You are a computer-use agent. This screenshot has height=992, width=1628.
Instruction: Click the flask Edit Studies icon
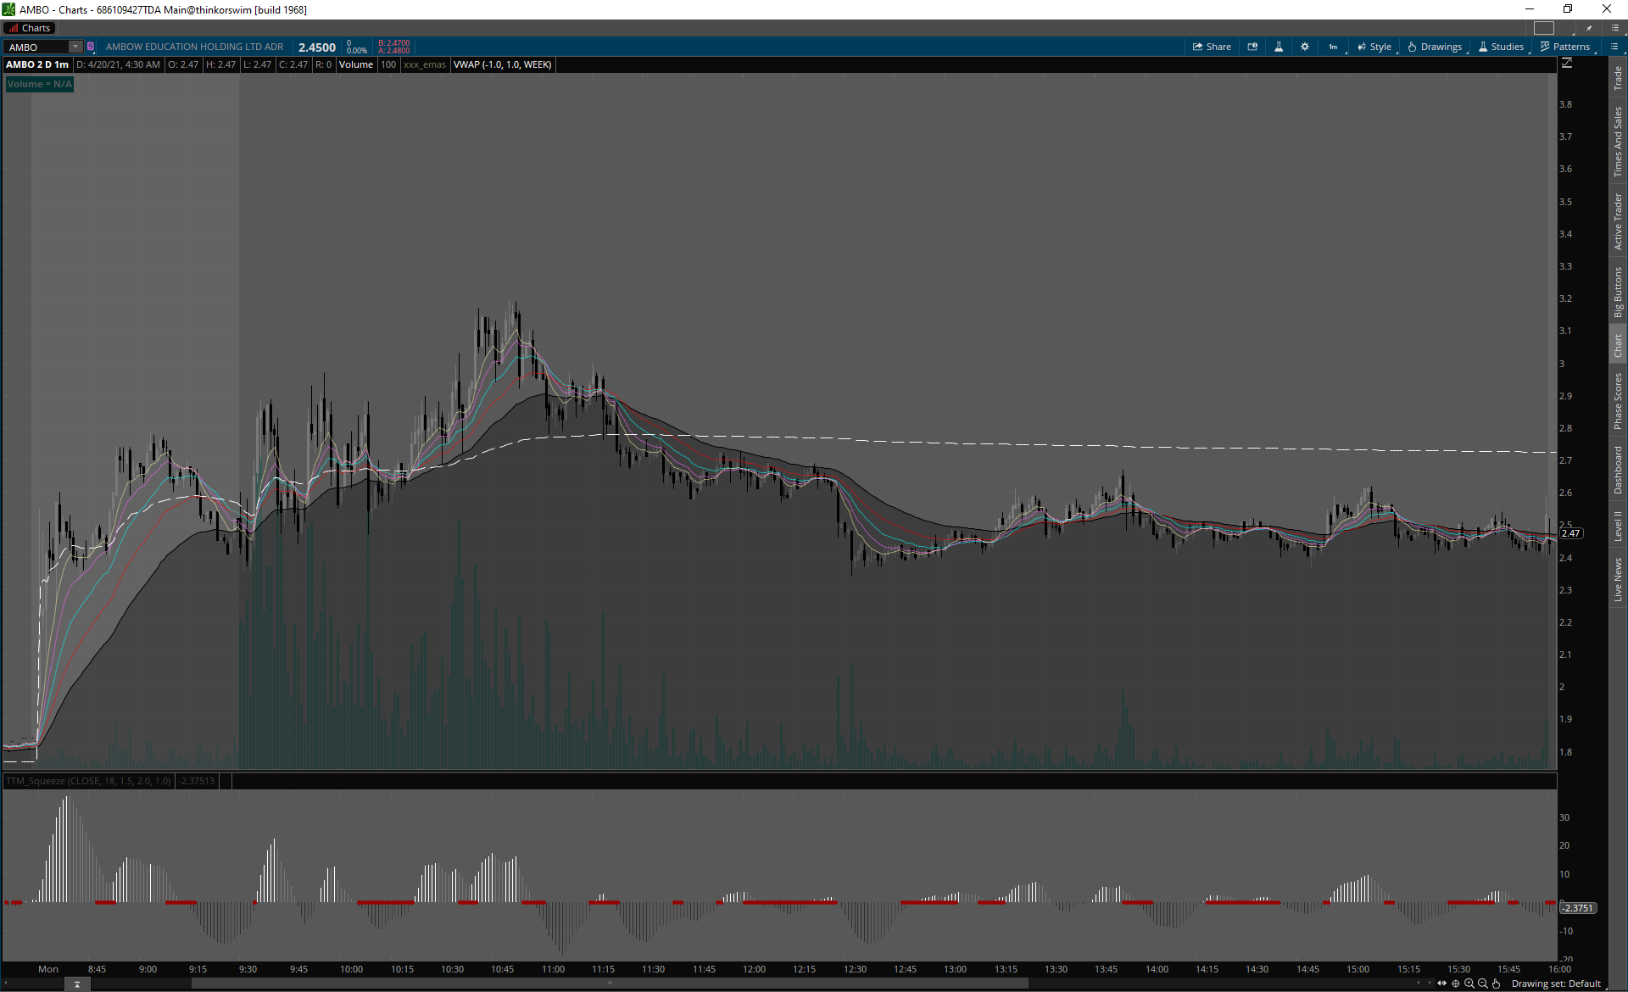1279,47
